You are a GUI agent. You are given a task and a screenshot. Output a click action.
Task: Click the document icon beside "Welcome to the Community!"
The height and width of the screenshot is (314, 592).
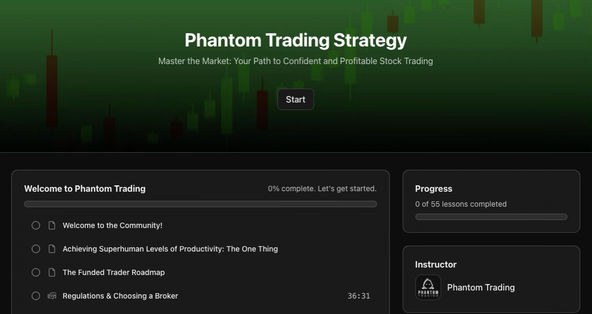click(51, 225)
